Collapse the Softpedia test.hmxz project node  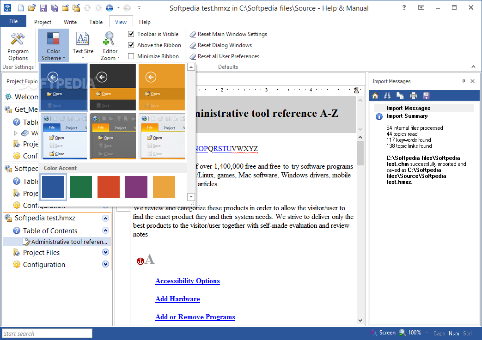coord(105,219)
